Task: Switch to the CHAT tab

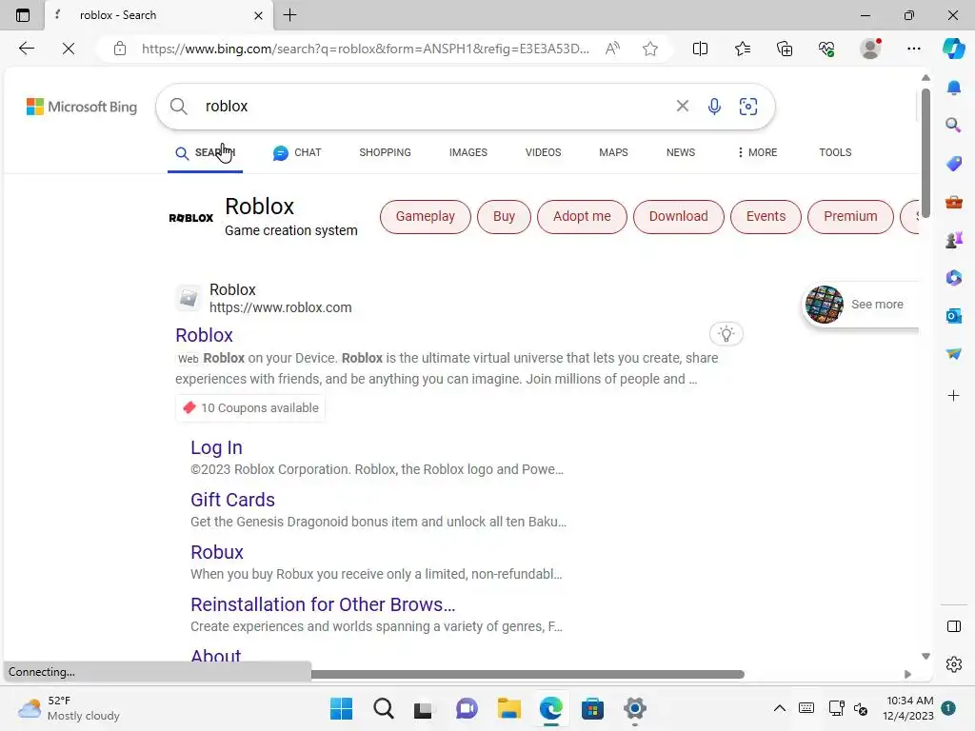Action: [x=297, y=152]
